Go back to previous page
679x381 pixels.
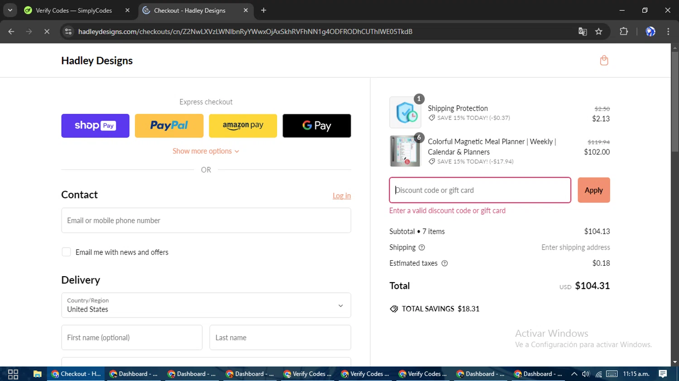[11, 32]
